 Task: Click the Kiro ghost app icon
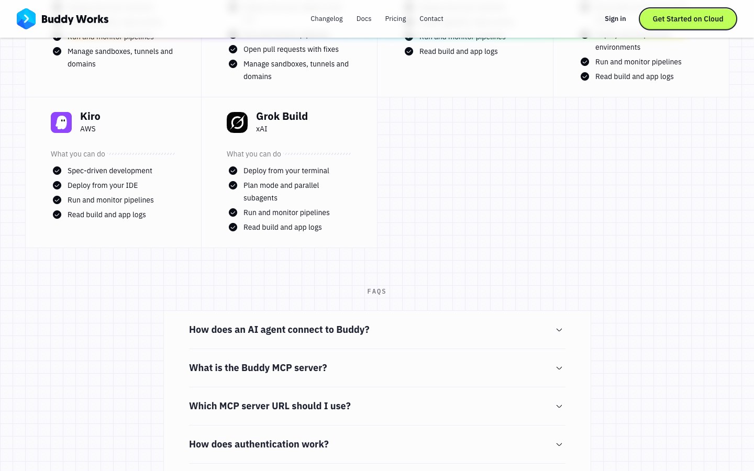point(61,122)
